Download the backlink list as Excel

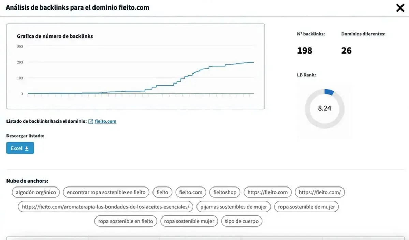(20, 148)
